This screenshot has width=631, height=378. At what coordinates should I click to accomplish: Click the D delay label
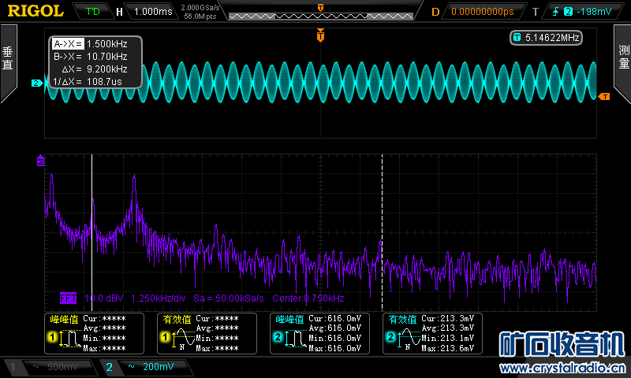pos(435,12)
